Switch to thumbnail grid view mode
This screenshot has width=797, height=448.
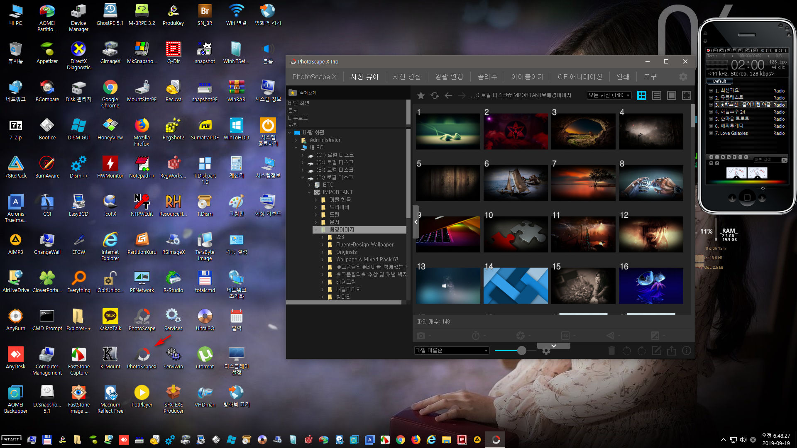click(x=641, y=95)
